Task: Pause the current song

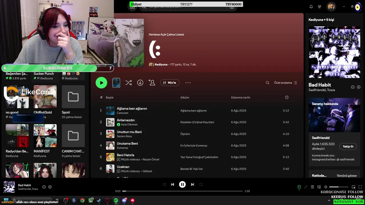Action: click(x=182, y=184)
